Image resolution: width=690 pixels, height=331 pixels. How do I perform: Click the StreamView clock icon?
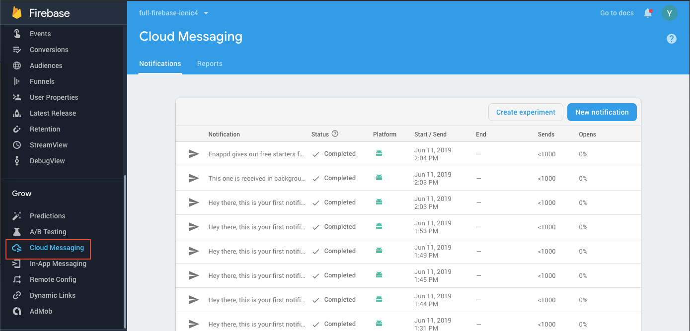17,145
